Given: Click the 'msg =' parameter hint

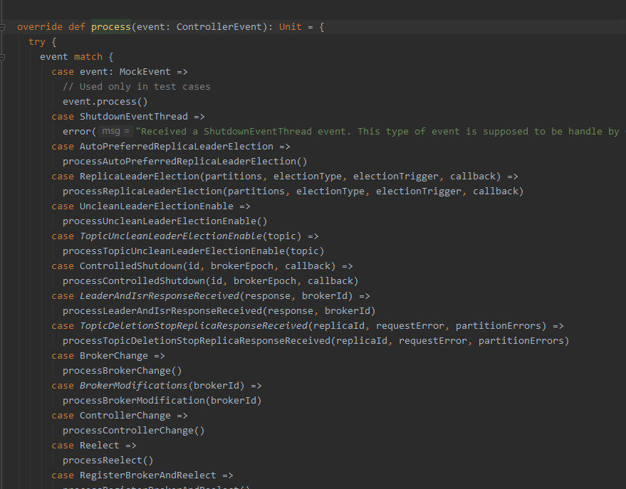Looking at the screenshot, I should [115, 132].
